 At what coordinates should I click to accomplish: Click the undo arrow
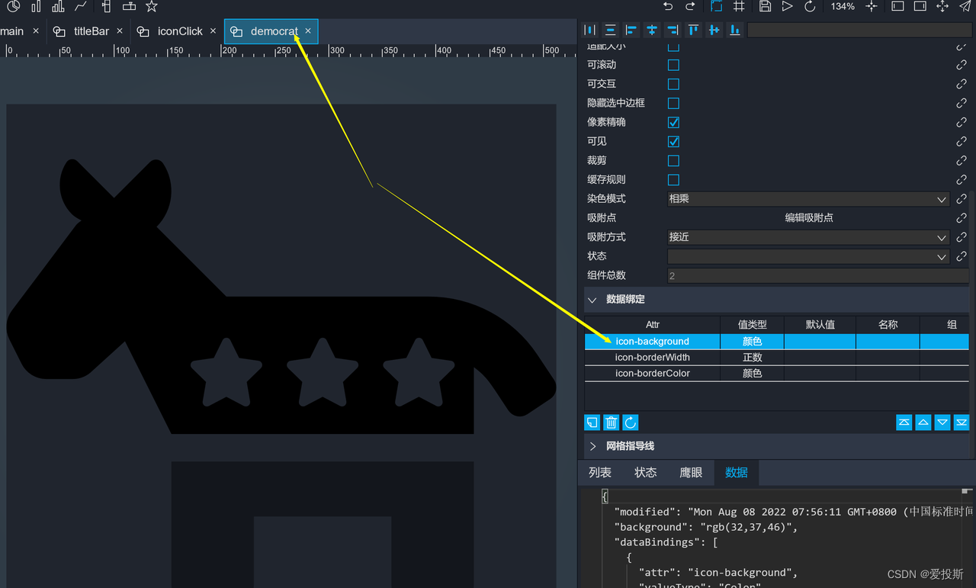click(x=668, y=6)
